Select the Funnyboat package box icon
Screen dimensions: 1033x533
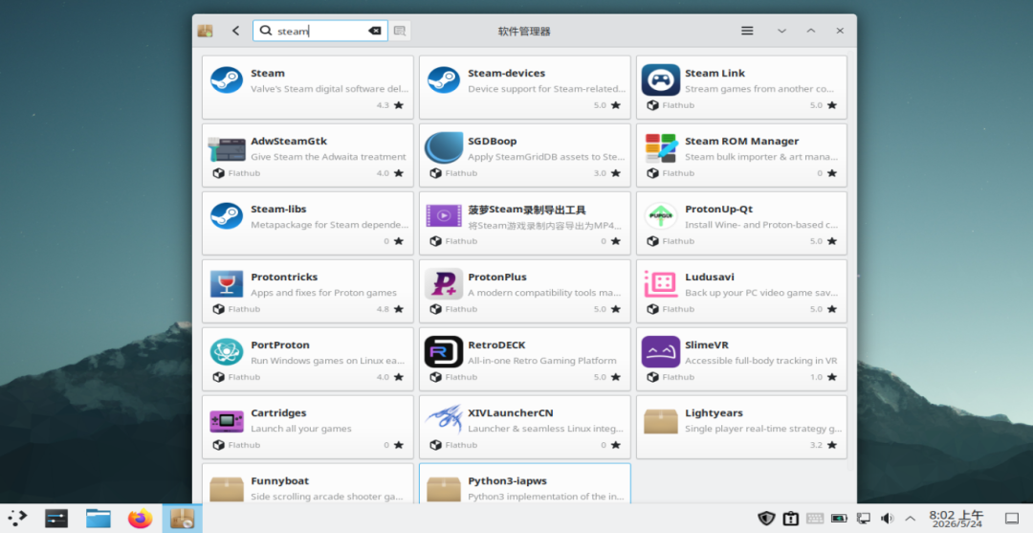[x=226, y=489]
